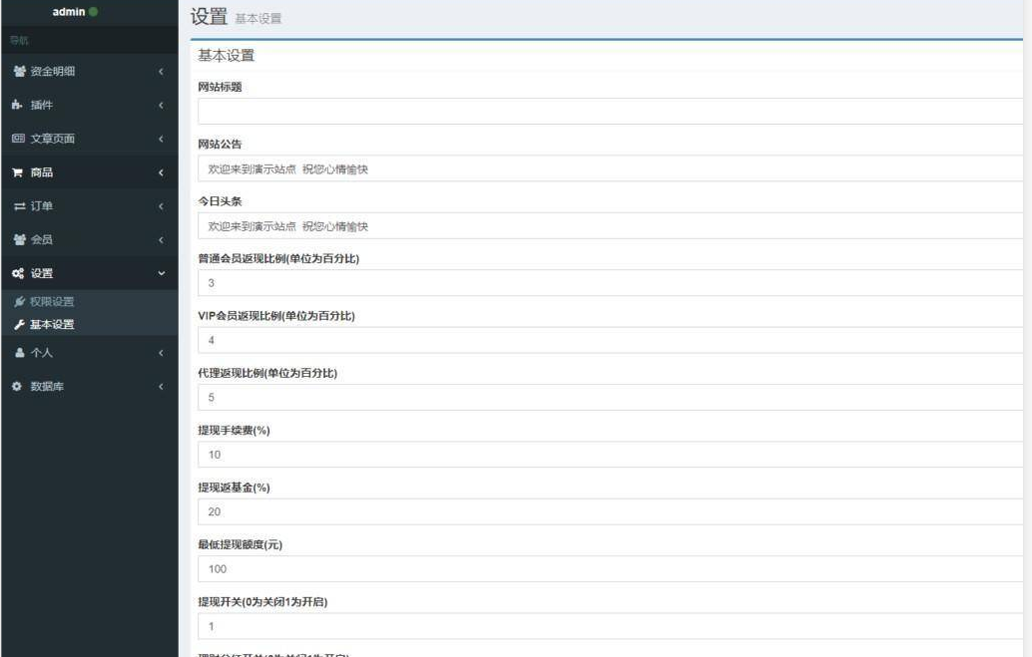The width and height of the screenshot is (1032, 657).
Task: Click the exchange arrows icon for 订单
Action: tap(17, 206)
